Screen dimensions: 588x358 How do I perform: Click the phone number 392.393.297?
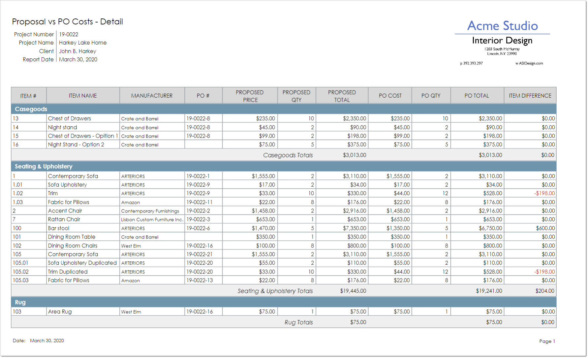[473, 63]
